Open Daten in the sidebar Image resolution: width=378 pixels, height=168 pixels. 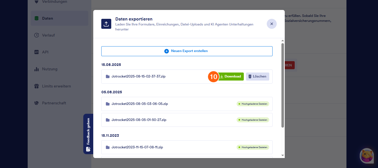coord(59,18)
